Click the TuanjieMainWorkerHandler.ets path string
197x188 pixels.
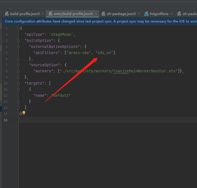pos(119,71)
